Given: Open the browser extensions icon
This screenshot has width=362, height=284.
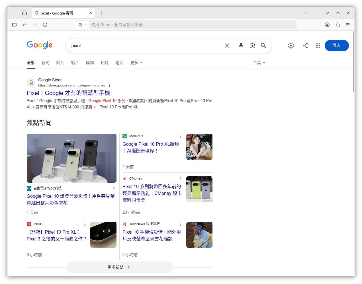Looking at the screenshot, I should [x=338, y=25].
